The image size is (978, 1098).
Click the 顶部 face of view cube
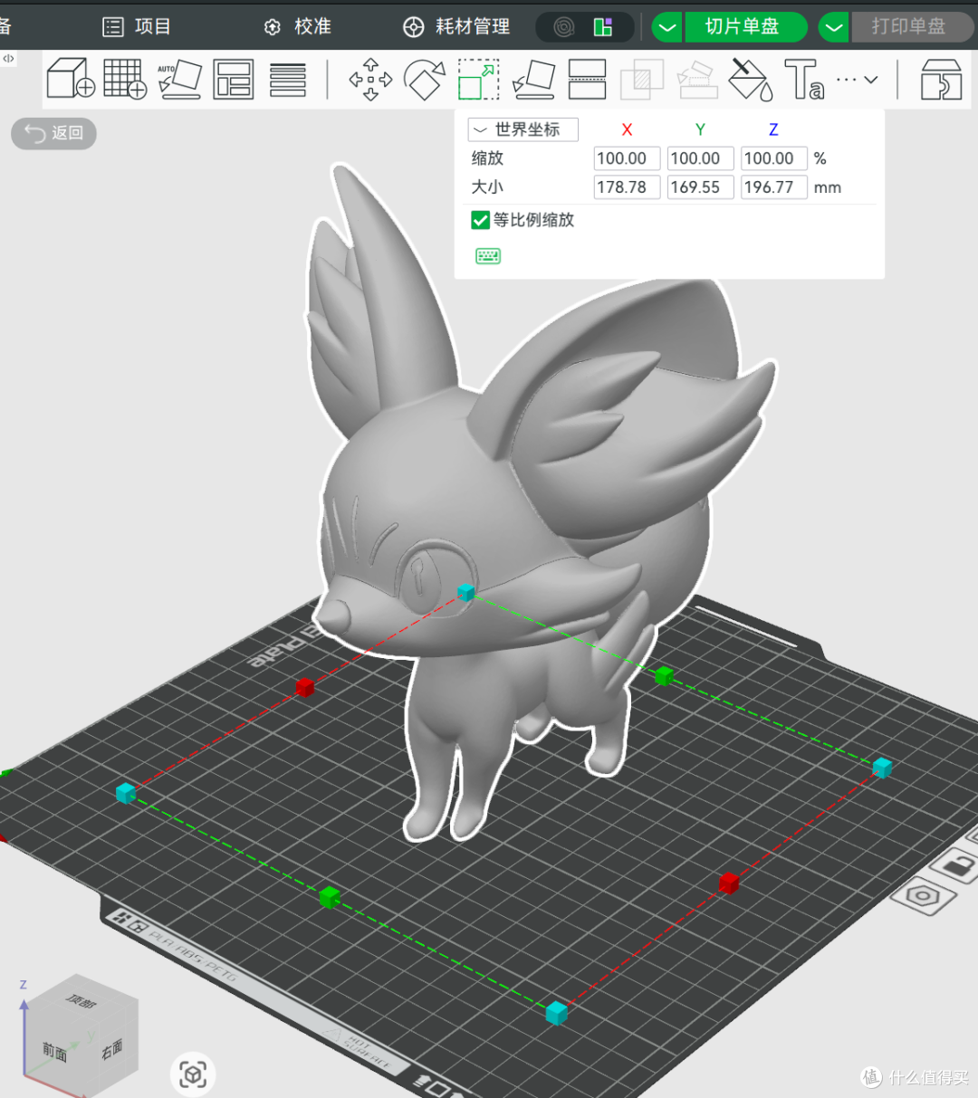(x=81, y=1002)
